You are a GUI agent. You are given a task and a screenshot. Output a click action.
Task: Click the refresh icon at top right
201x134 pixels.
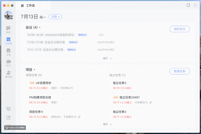pos(188,5)
